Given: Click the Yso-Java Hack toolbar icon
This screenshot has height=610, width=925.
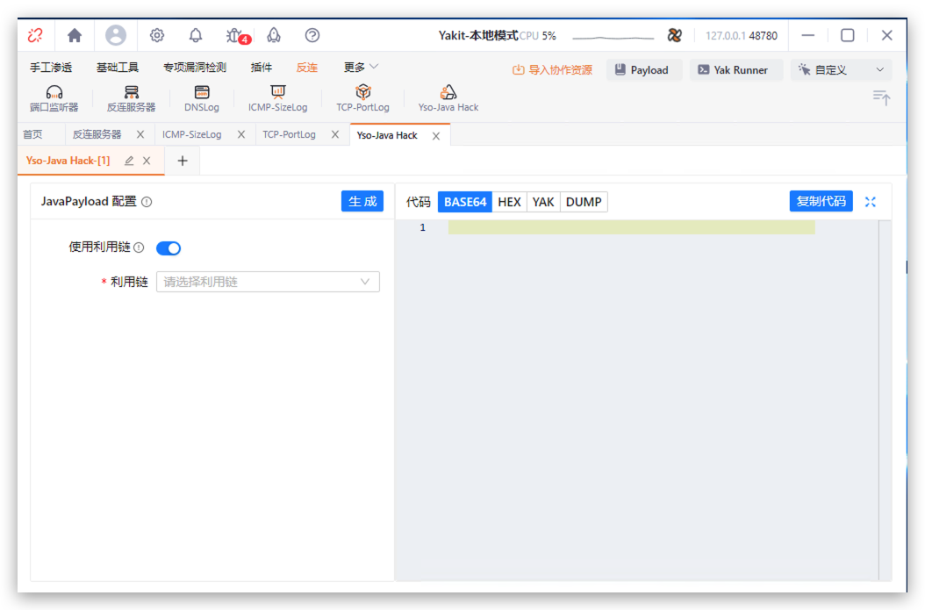Looking at the screenshot, I should 448,97.
